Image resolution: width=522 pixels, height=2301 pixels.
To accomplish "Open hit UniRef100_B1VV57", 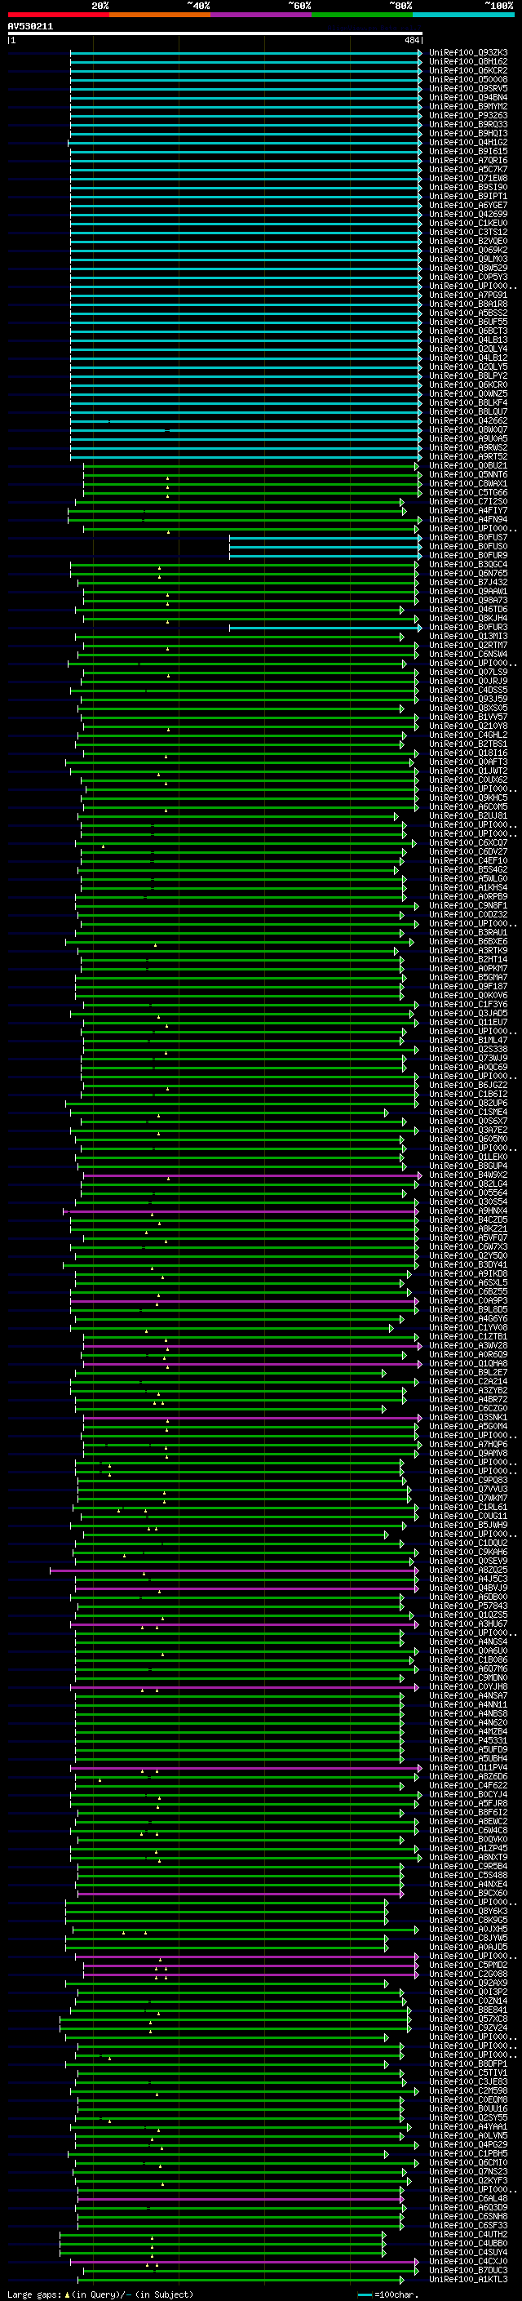I will pyautogui.click(x=468, y=717).
